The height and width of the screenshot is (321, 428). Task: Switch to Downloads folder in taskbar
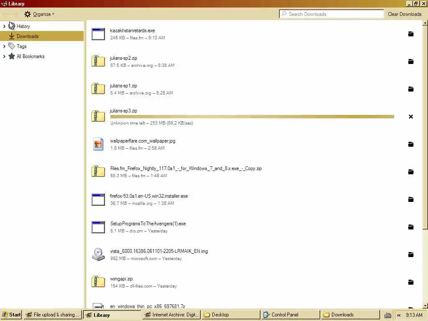350,315
